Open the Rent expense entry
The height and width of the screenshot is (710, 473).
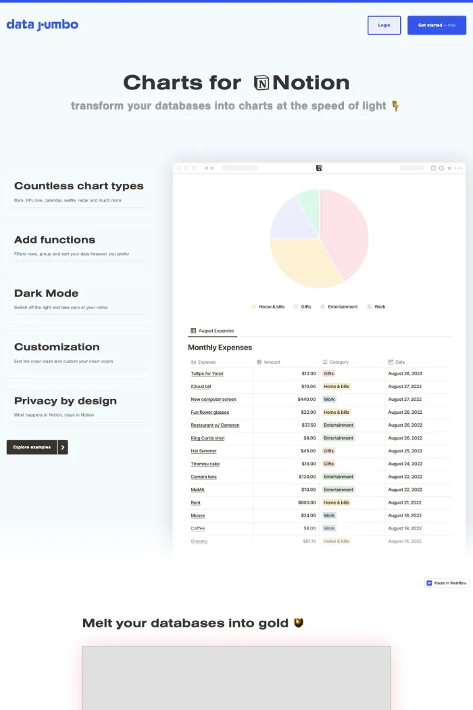[x=197, y=502]
